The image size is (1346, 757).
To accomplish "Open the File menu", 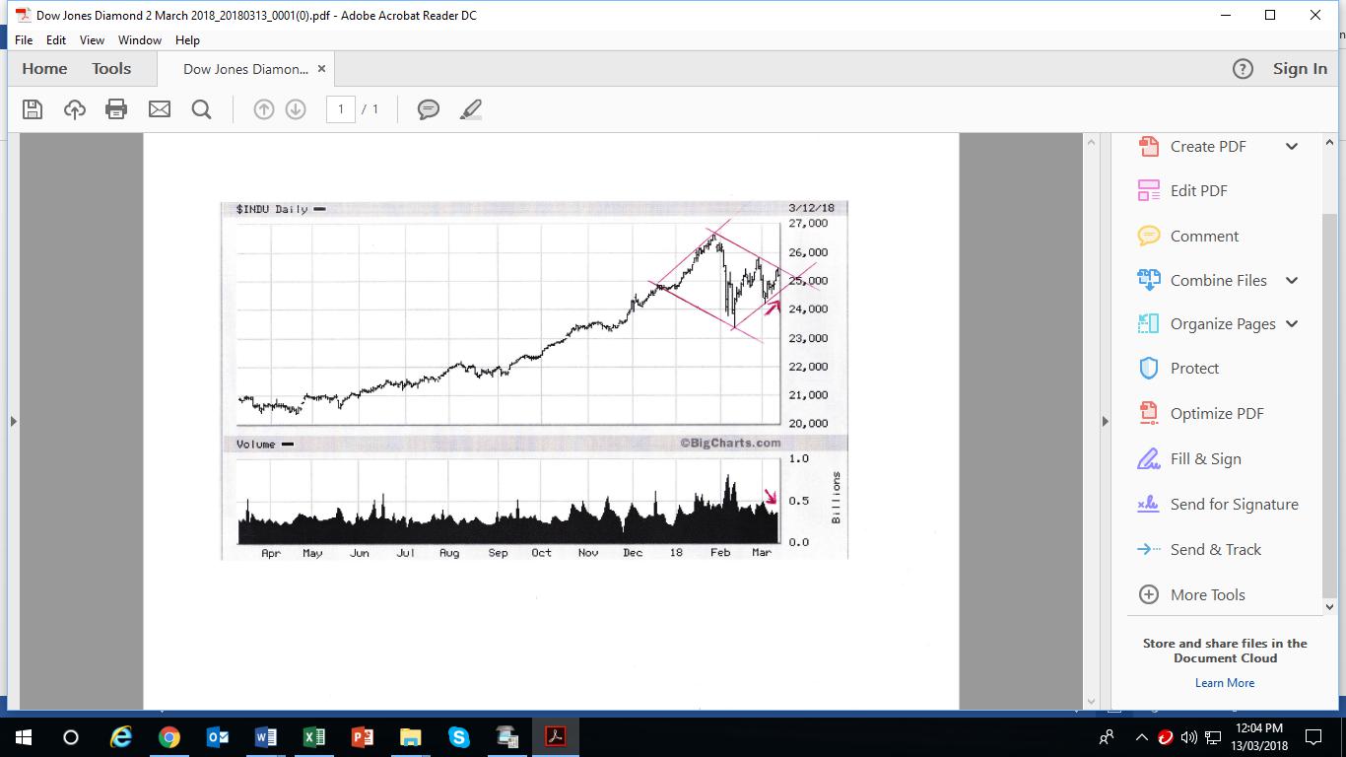I will point(24,40).
